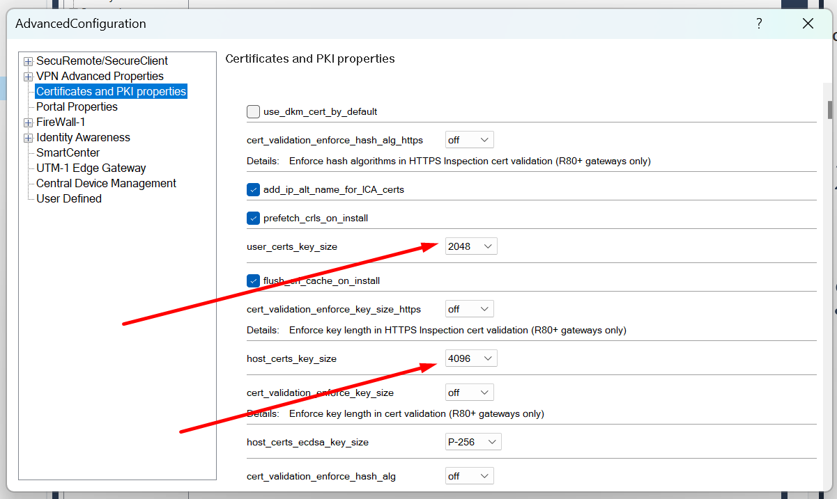The width and height of the screenshot is (837, 499).
Task: Expand the VPN Advanced Properties node
Action: (x=27, y=76)
